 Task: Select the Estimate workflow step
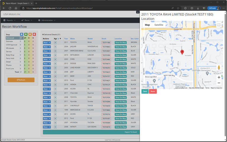point(9,41)
